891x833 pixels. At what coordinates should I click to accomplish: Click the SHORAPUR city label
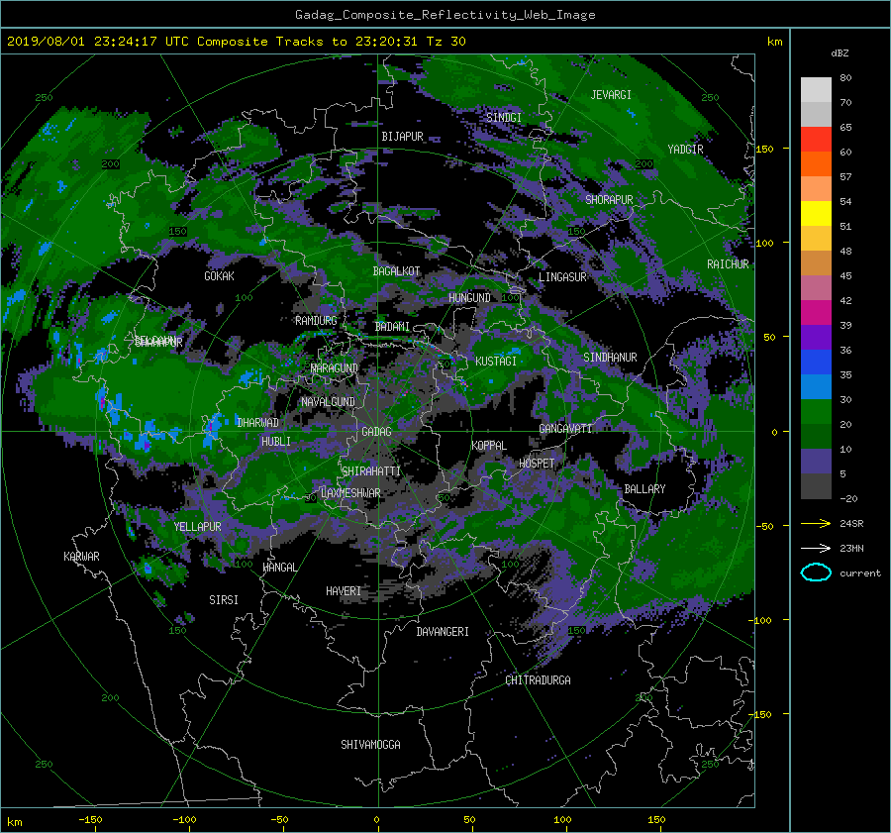(x=609, y=199)
